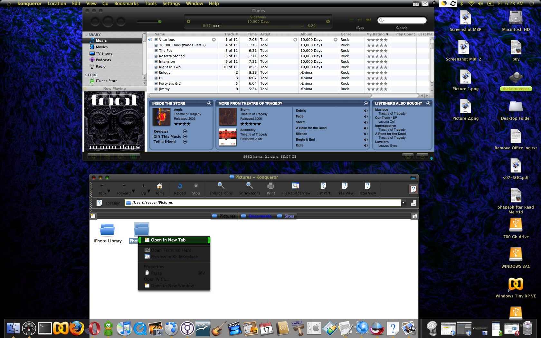The width and height of the screenshot is (541, 338).
Task: Uncheck Rosetta Stoned checkbox
Action: pyautogui.click(x=156, y=56)
